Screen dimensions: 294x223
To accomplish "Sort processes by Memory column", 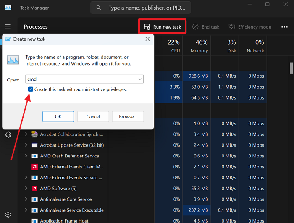I will pyautogui.click(x=199, y=46).
